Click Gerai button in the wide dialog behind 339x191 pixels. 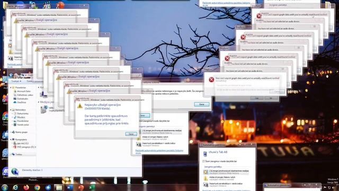tap(201, 105)
